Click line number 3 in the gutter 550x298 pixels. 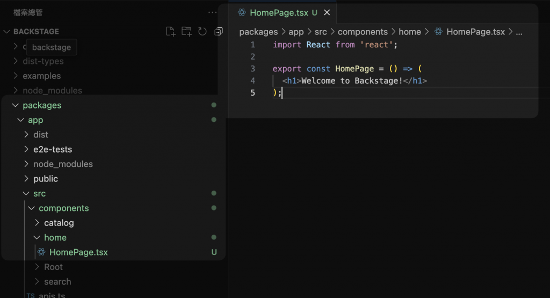[252, 69]
